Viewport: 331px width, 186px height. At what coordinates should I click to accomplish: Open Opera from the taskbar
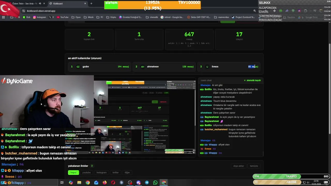click(x=113, y=183)
